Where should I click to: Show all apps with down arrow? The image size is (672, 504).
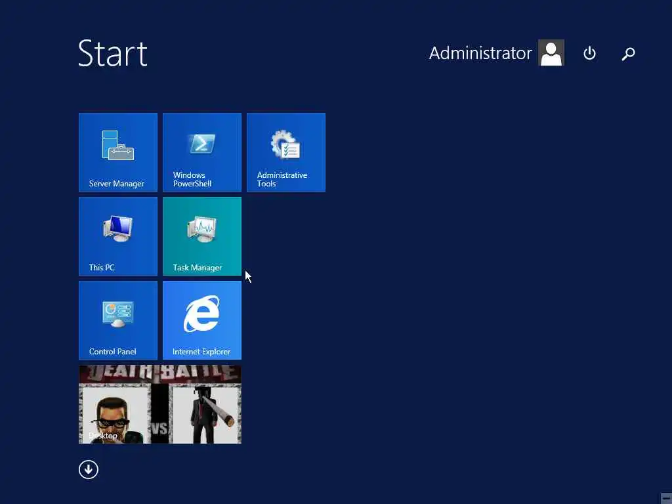[x=89, y=470]
